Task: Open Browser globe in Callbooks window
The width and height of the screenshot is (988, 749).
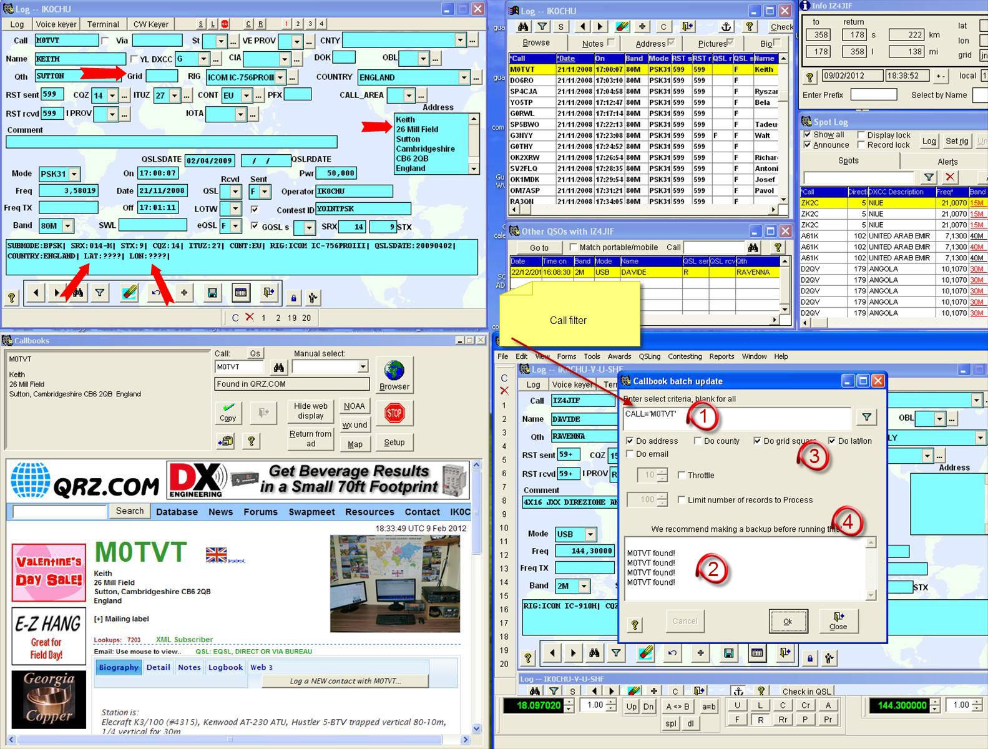Action: point(394,375)
